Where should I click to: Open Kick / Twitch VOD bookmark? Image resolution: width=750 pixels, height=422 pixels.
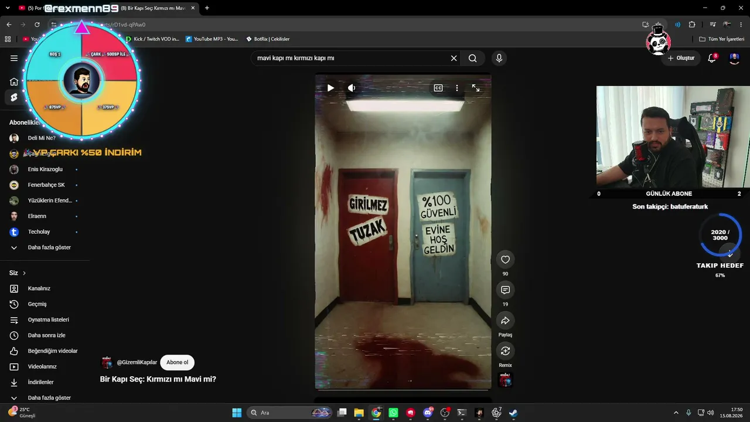[x=152, y=39]
